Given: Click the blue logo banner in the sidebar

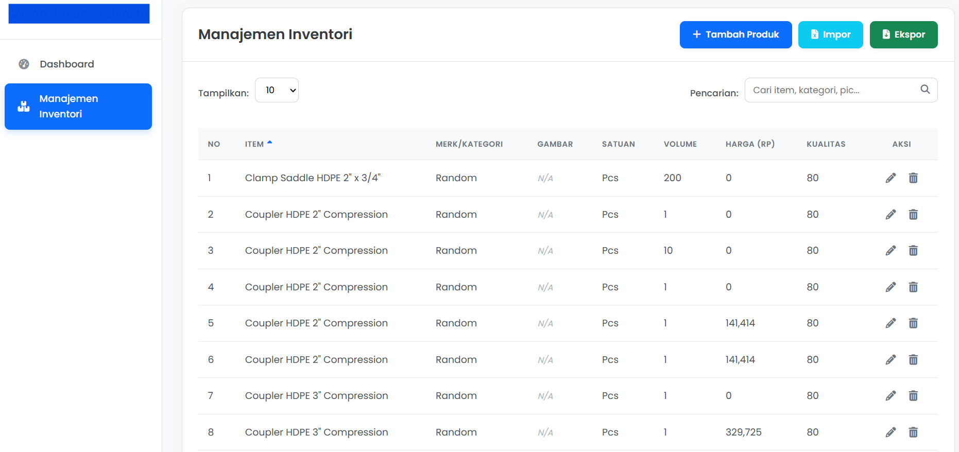Looking at the screenshot, I should click(79, 13).
